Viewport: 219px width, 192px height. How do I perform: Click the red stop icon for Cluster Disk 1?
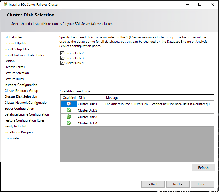[x=69, y=104]
